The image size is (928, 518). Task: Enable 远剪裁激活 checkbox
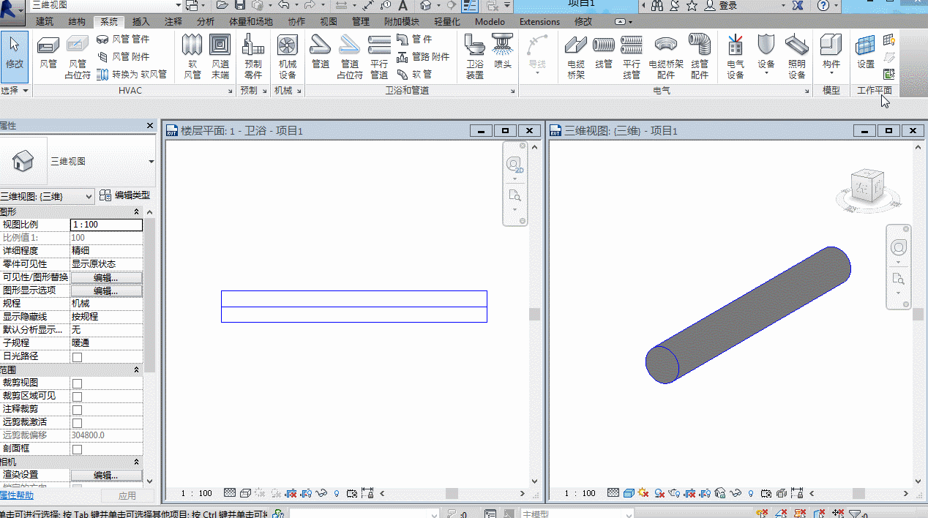click(77, 423)
